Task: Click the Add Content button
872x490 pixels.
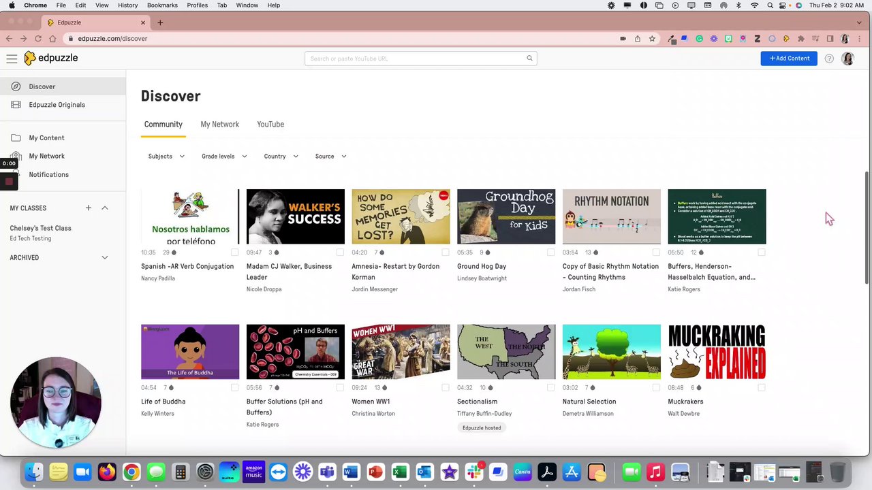Action: coord(789,59)
